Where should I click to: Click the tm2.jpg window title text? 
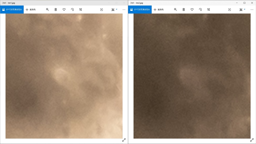136,3
